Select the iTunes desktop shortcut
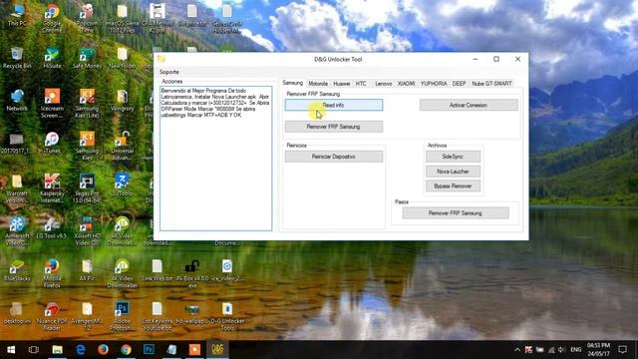This screenshot has height=359, width=638. tap(52, 143)
